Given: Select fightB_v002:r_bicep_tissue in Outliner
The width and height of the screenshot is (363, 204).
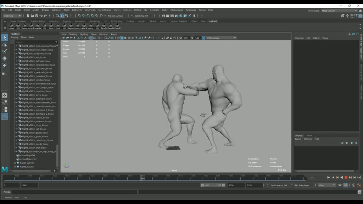Looking at the screenshot, I should click(35, 95).
